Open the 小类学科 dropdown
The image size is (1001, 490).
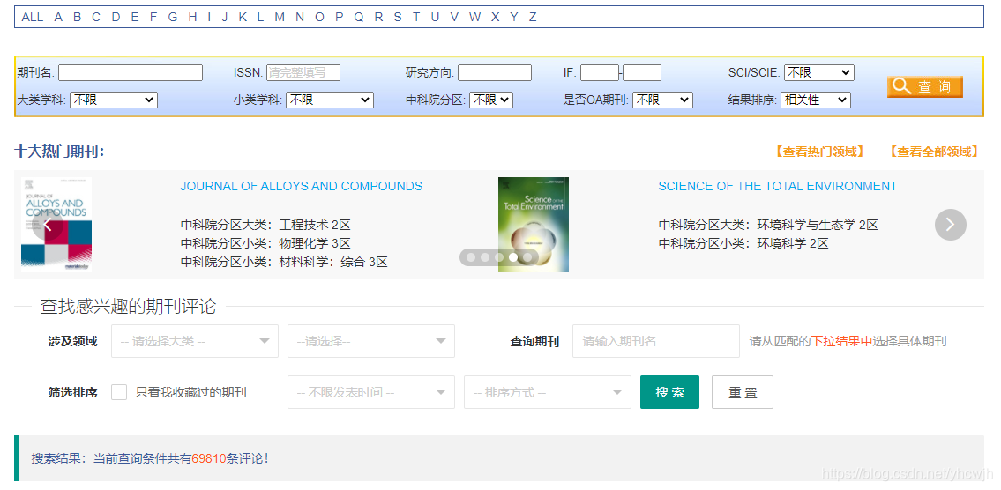coord(330,100)
